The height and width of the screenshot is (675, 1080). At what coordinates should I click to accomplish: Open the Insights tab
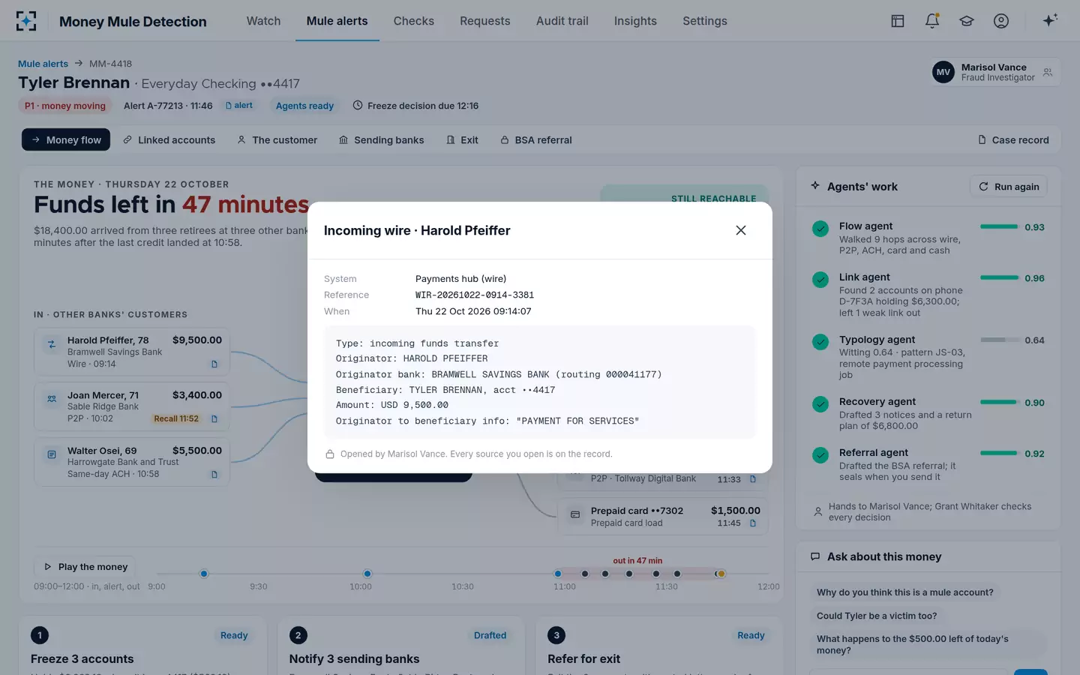[x=635, y=21]
